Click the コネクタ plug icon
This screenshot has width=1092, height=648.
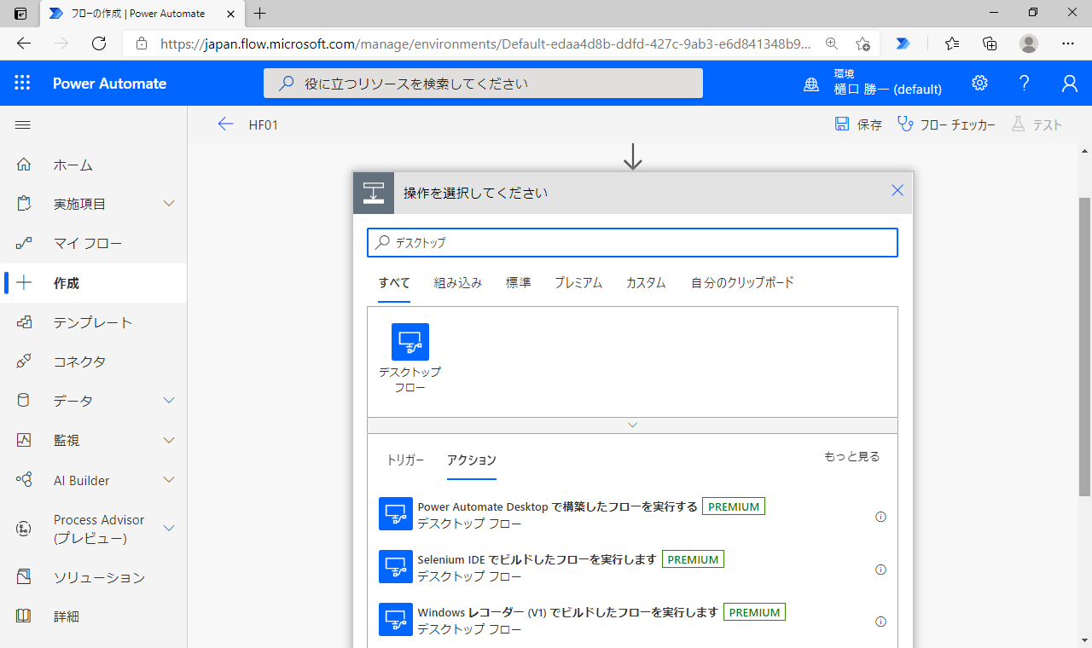pyautogui.click(x=24, y=362)
